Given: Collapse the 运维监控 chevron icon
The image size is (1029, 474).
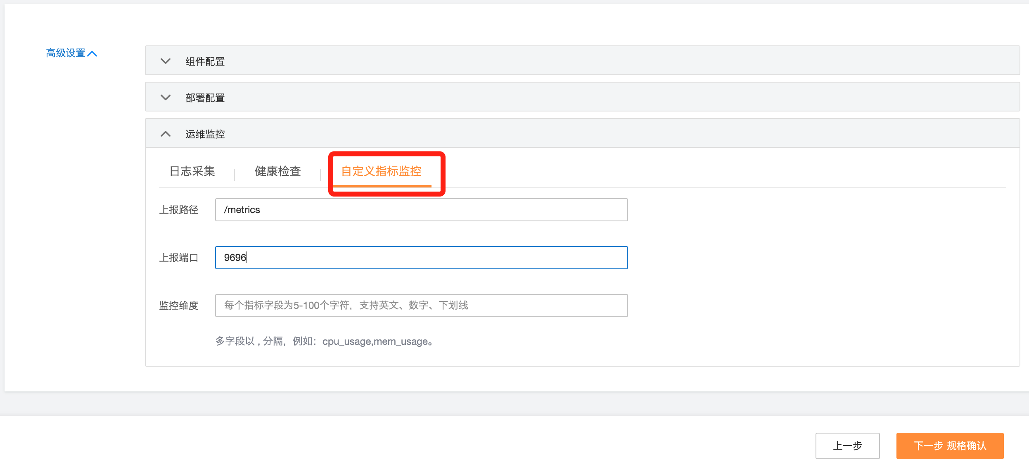Looking at the screenshot, I should 166,134.
